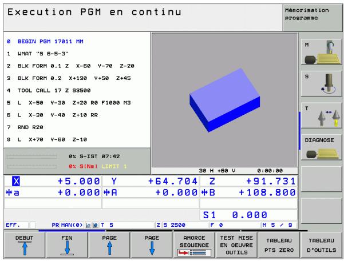Click the highlighted X axis label

click(x=16, y=181)
